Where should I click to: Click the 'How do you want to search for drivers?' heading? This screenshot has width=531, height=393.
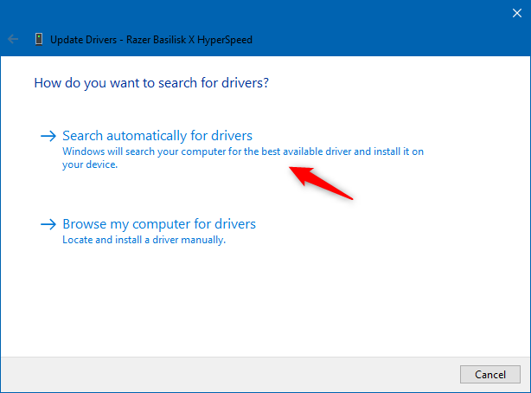coord(151,83)
